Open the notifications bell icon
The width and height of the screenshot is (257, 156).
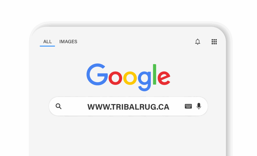click(198, 42)
